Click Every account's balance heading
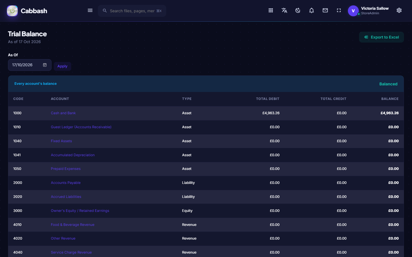The image size is (412, 257). pos(35,84)
